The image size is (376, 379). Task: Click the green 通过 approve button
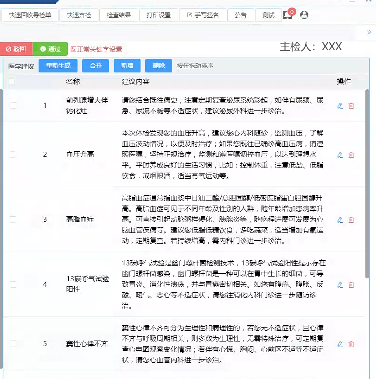[x=50, y=49]
